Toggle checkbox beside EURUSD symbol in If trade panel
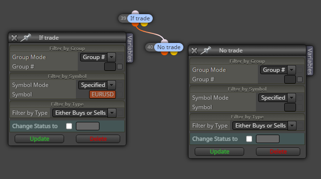The image size is (321, 179). pos(120,94)
